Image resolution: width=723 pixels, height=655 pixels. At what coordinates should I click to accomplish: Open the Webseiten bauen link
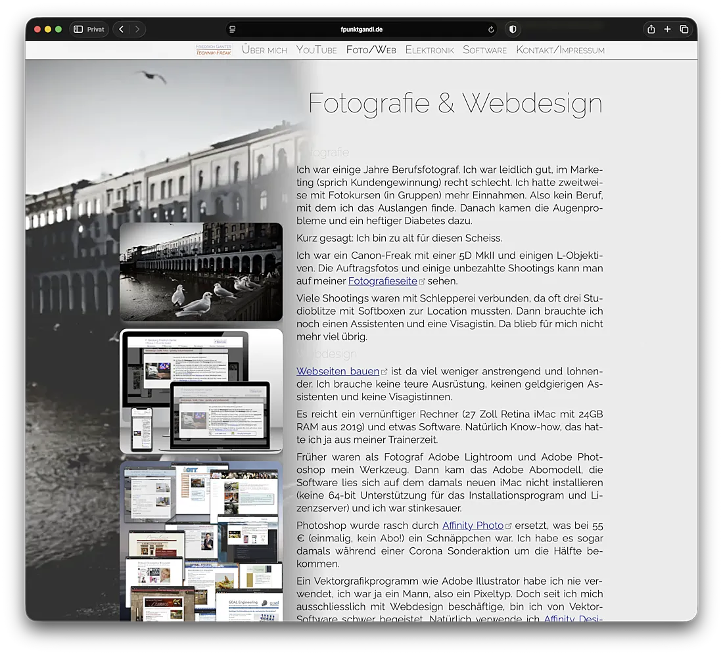click(337, 372)
